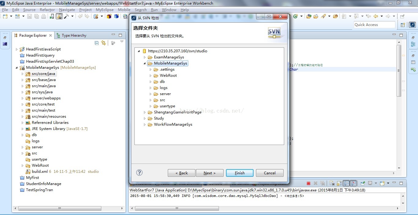Expand the WebRoot folder in SVN dialog
This screenshot has height=215, width=418.
pos(151,76)
